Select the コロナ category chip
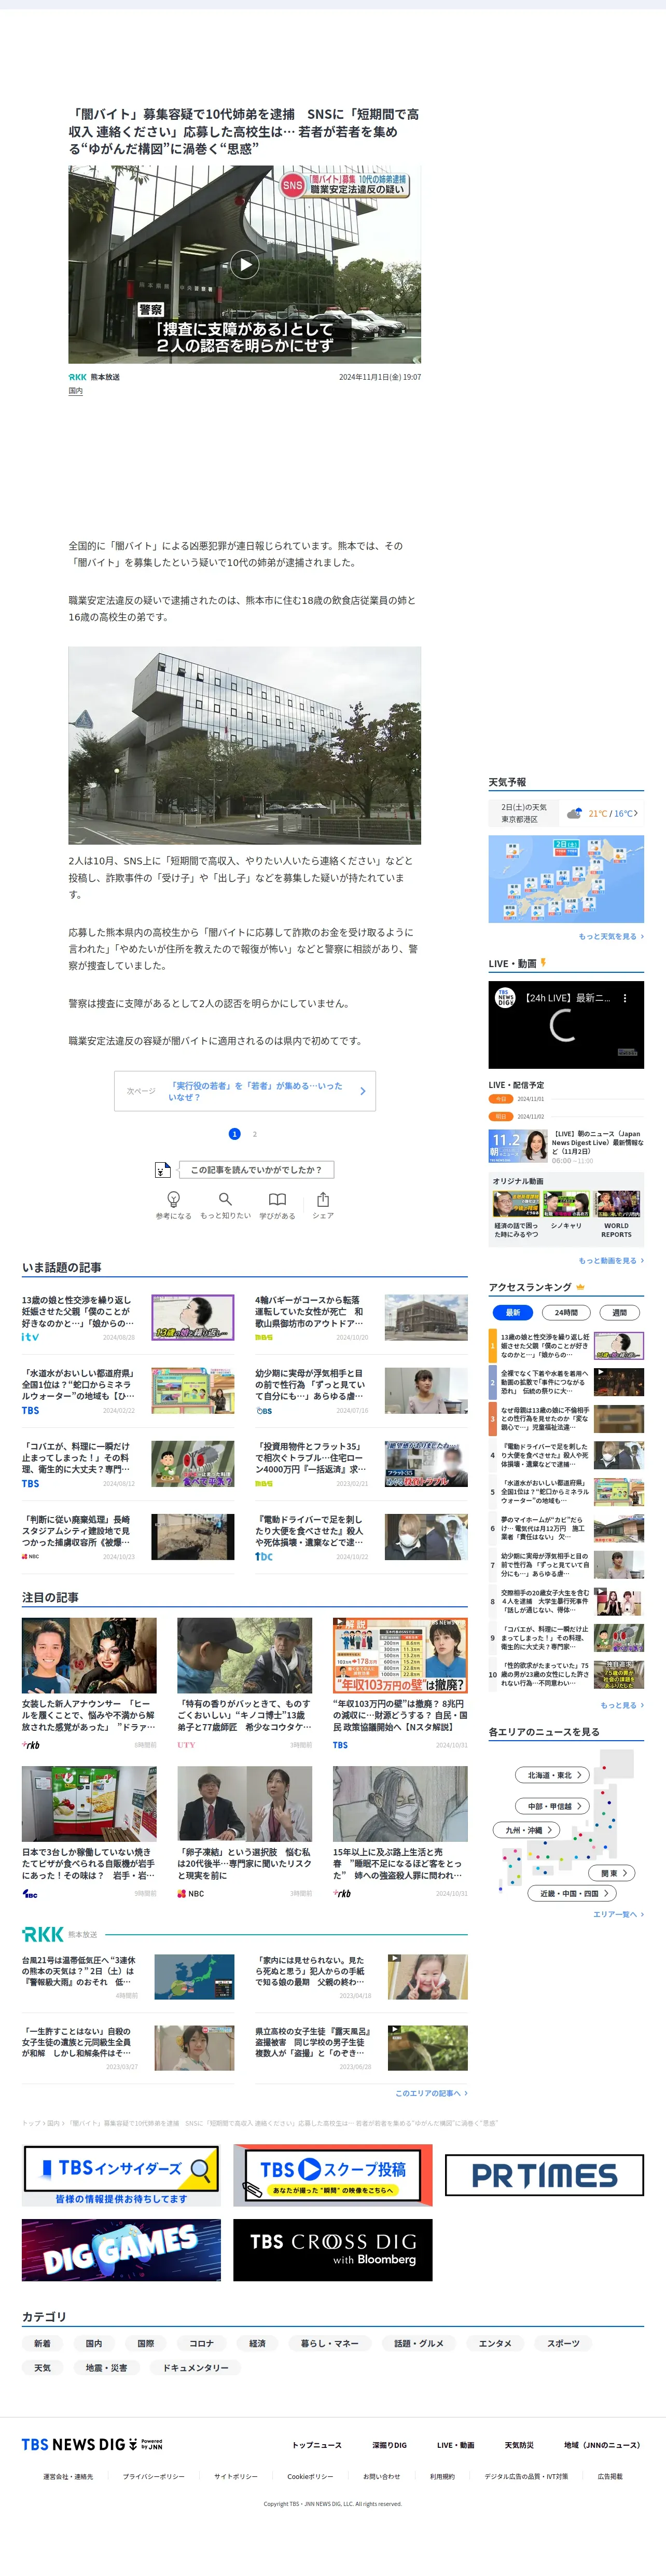This screenshot has height=2576, width=666. click(x=201, y=2343)
